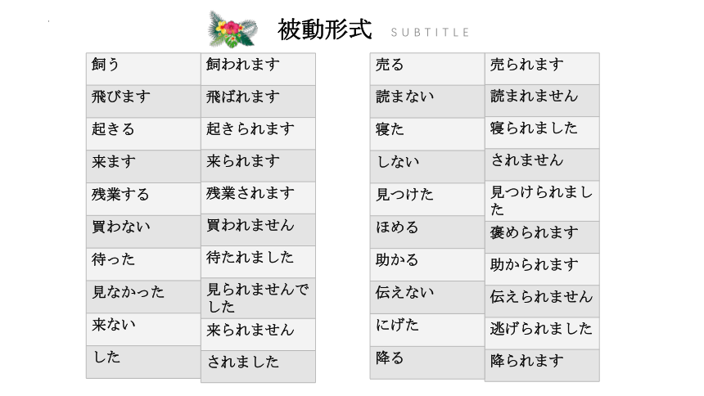
Task: Select the 褒められます cell
Action: 542,237
